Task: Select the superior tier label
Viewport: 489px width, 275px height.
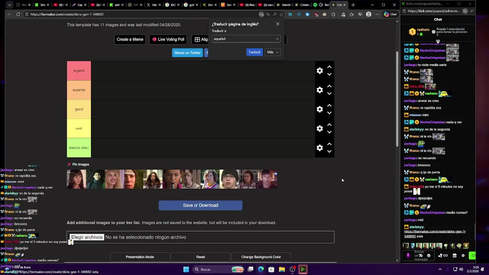Action: pyautogui.click(x=79, y=90)
